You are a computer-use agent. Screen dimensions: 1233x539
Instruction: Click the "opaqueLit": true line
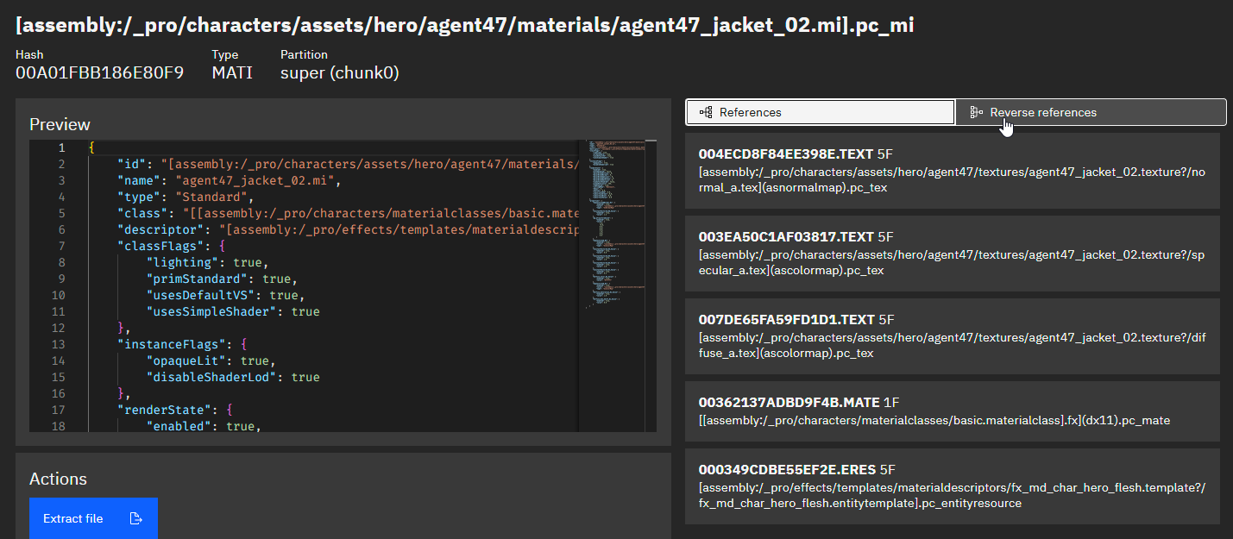point(211,360)
